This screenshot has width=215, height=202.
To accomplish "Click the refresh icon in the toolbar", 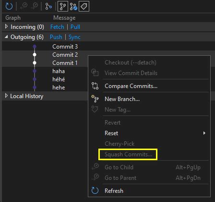I will 9,6.
